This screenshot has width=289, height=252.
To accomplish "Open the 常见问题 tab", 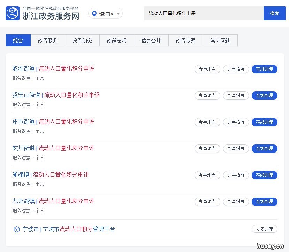I will click(220, 40).
